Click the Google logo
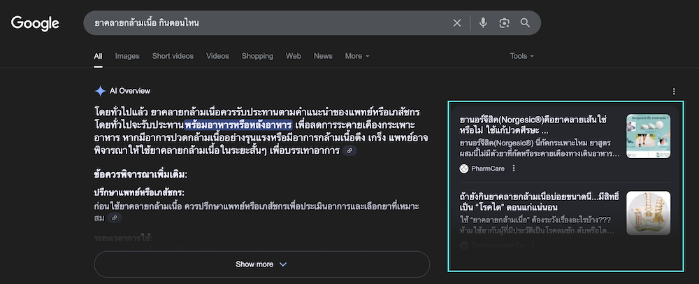 pos(35,23)
